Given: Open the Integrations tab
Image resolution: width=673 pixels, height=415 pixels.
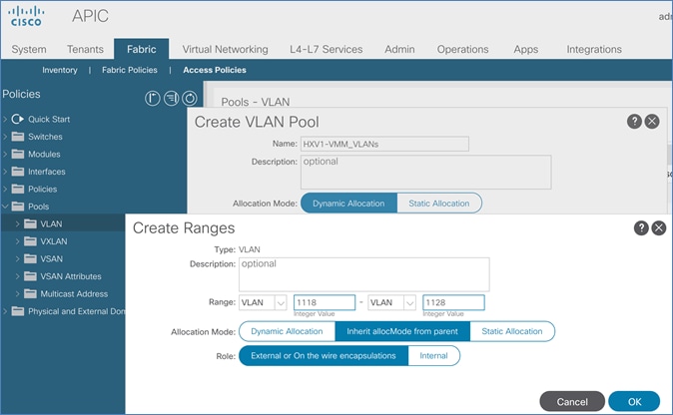Looking at the screenshot, I should point(594,49).
